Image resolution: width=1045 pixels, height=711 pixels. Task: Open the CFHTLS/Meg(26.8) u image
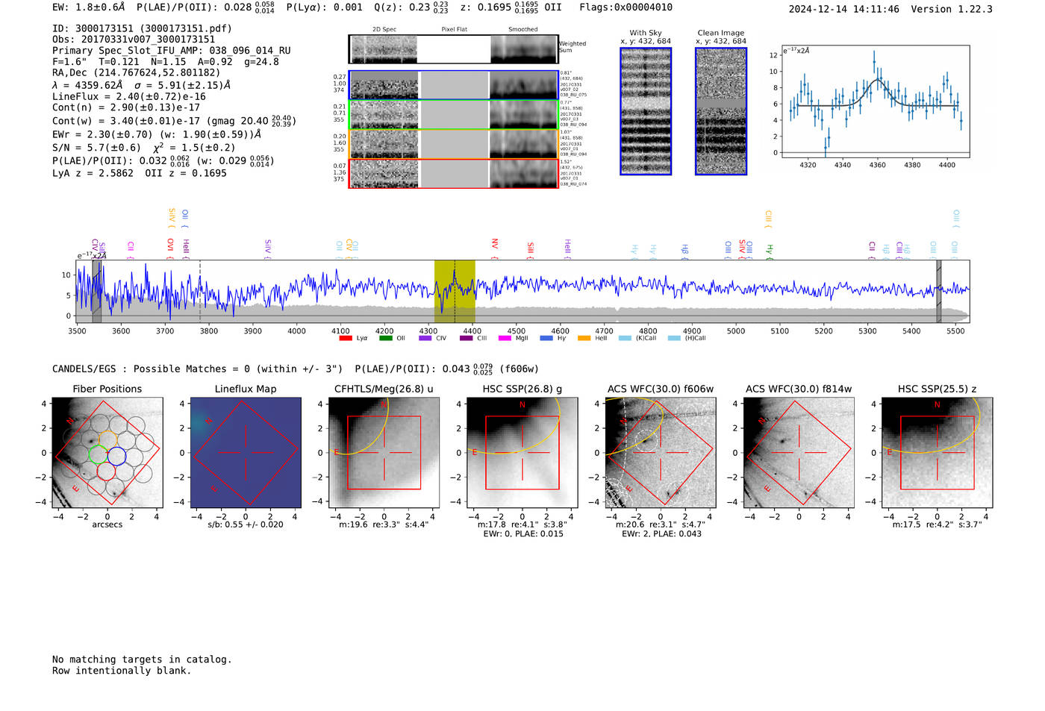point(384,453)
